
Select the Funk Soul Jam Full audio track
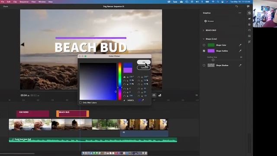point(93,140)
